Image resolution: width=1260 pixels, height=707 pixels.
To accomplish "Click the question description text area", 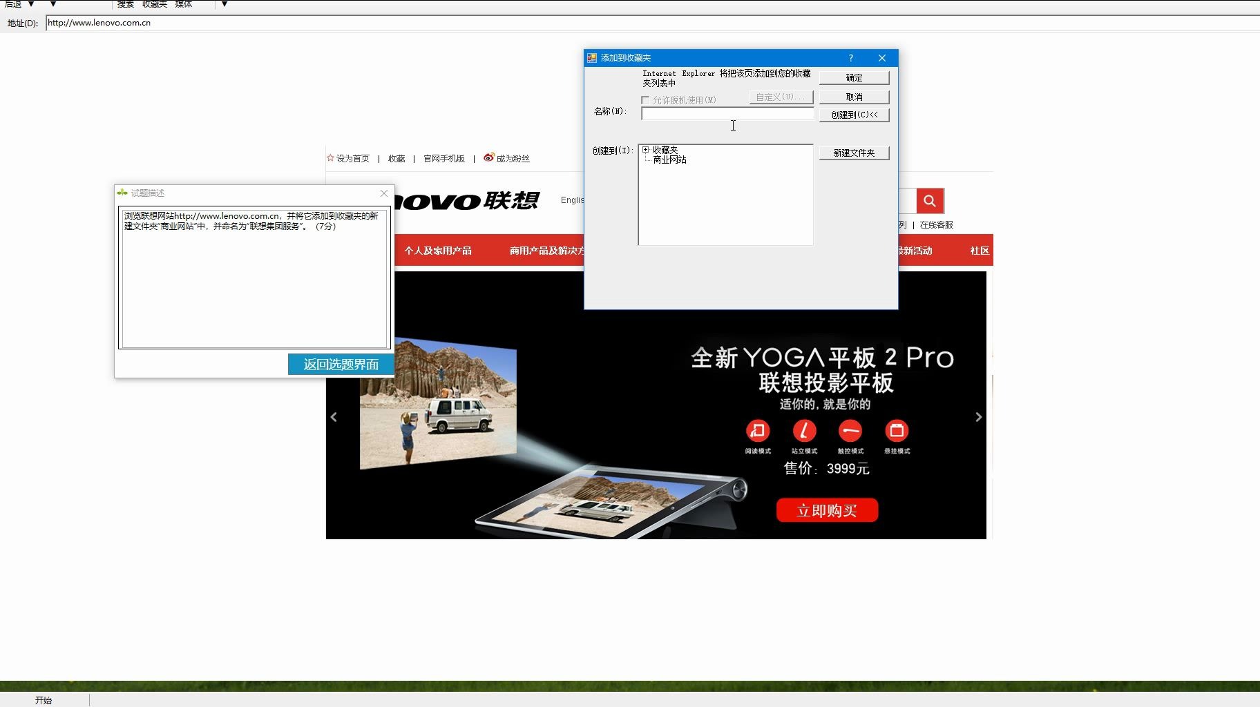I will 254,278.
